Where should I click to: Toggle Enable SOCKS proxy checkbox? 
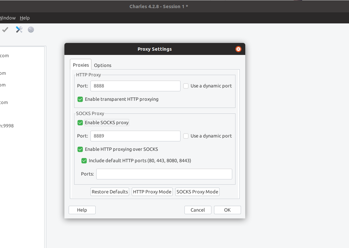click(x=80, y=123)
